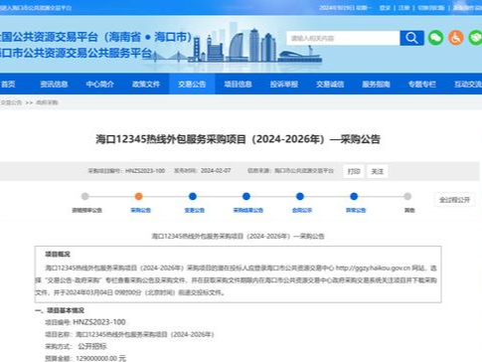Select the highlighted 交易公告 navigation tab
The image size is (482, 362).
[192, 85]
